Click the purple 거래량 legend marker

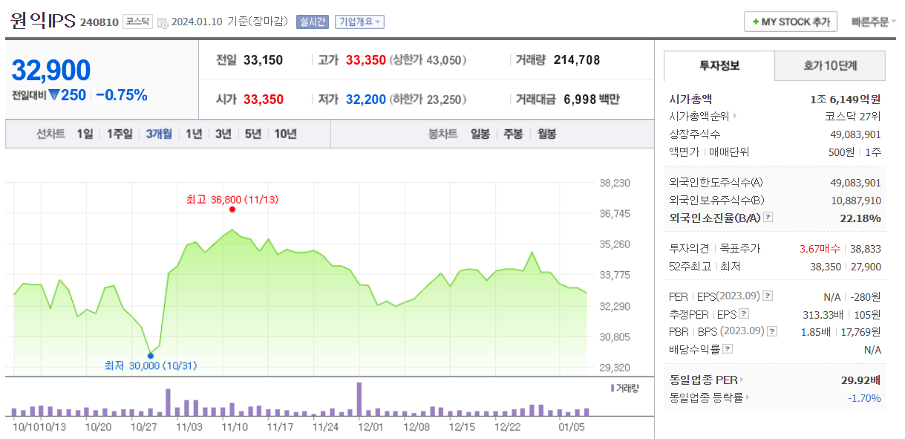tap(612, 388)
